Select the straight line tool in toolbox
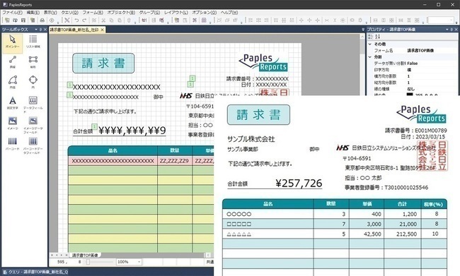 12,62
